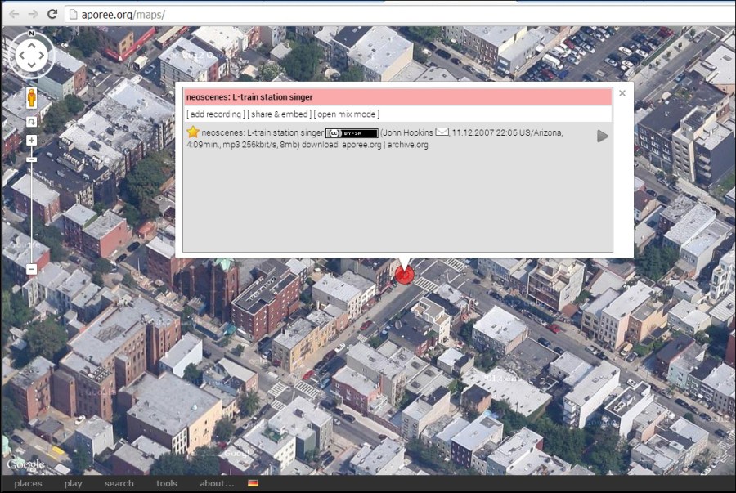Click the 'share & embed' link

279,114
